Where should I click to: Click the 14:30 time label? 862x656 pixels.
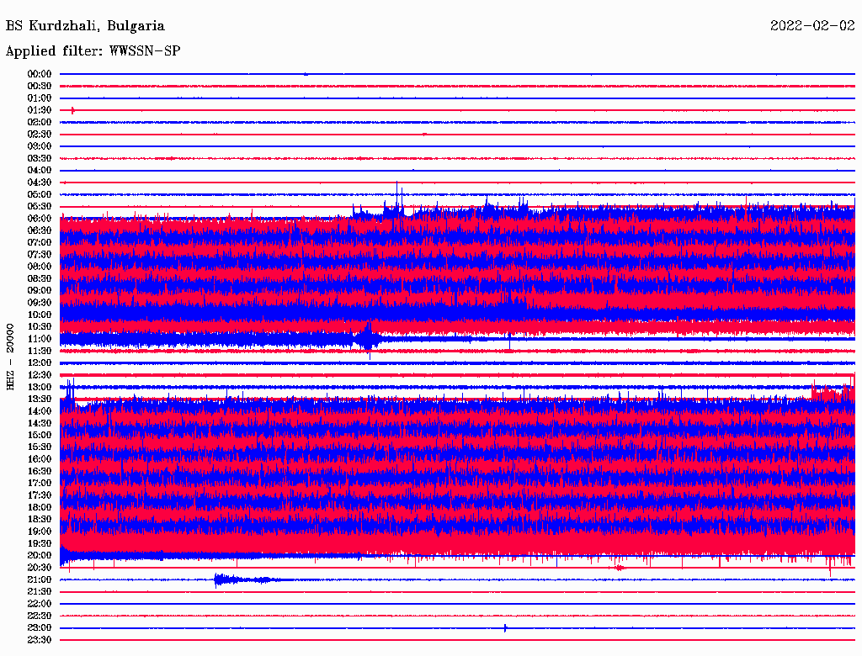click(x=40, y=423)
